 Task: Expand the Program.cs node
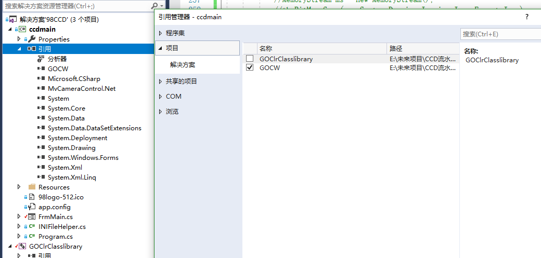click(19, 236)
